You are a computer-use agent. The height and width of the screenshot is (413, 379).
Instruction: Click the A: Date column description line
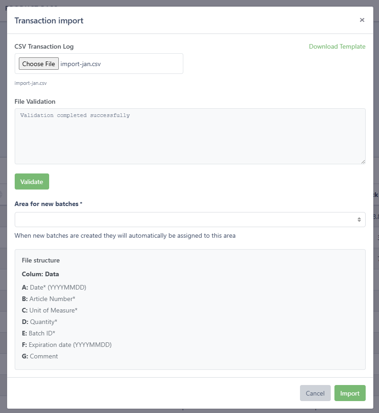point(54,287)
